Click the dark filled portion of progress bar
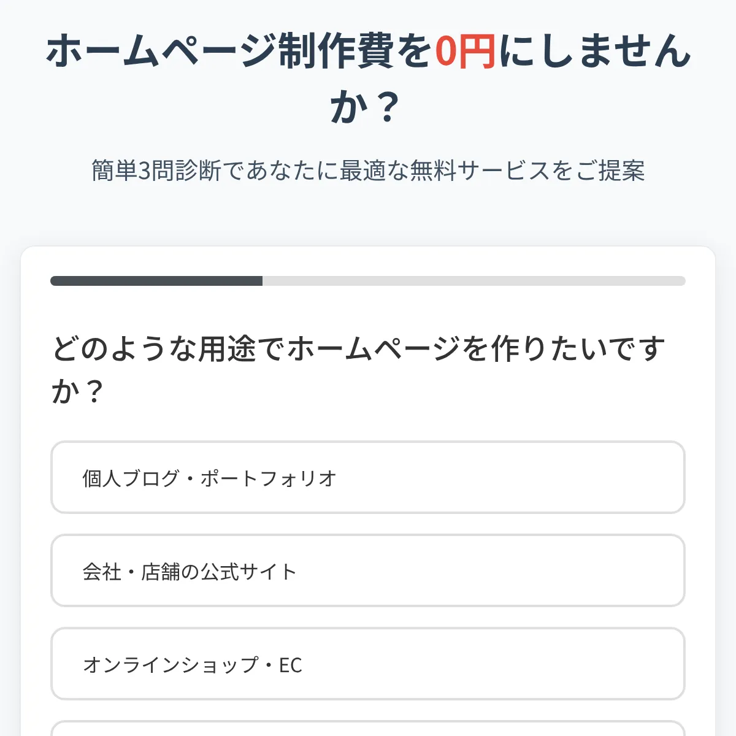The image size is (736, 736). click(156, 281)
